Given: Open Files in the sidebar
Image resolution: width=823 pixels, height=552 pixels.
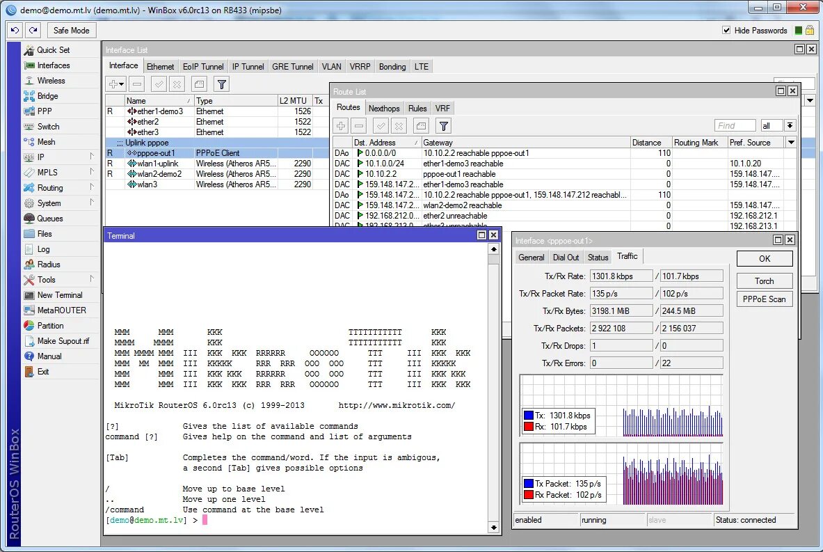Looking at the screenshot, I should tap(44, 234).
